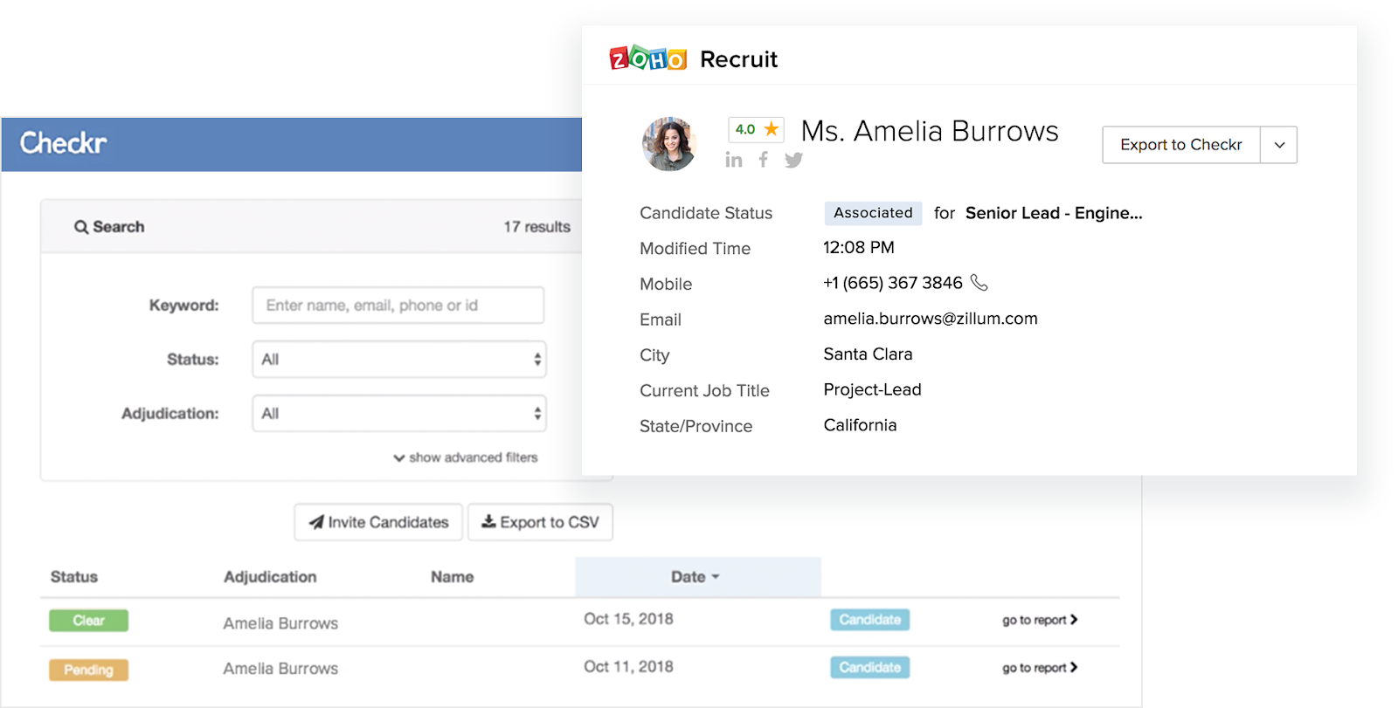Click the LinkedIn icon under candidate name
Viewport: 1398px width, 708px height.
pyautogui.click(x=733, y=160)
